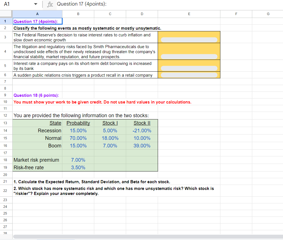The width and height of the screenshot is (283, 240).
Task: Select column A header
Action: tap(37, 14)
